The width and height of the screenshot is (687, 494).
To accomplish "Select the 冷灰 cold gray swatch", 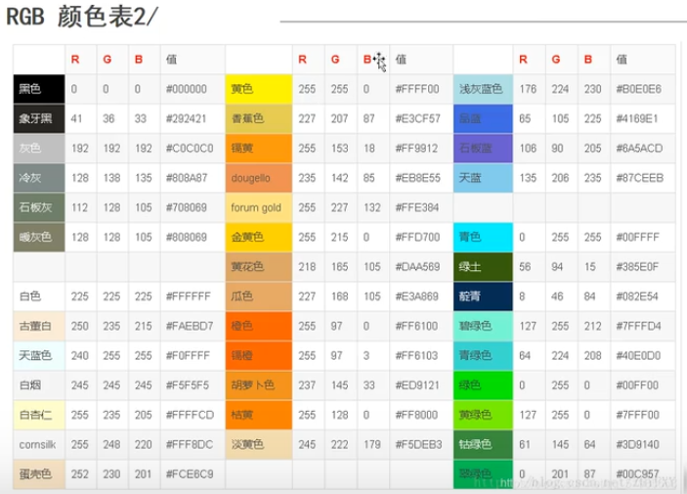I will (x=39, y=178).
